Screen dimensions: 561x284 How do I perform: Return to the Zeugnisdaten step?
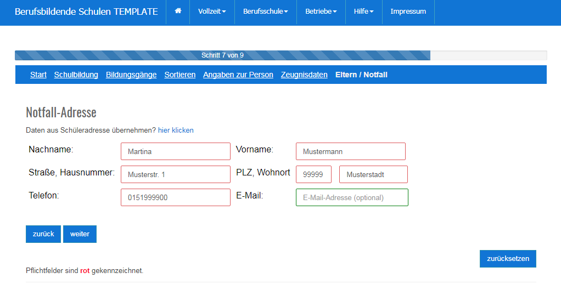pyautogui.click(x=304, y=75)
